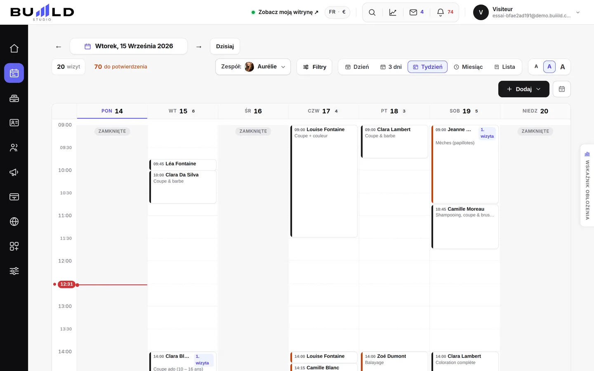The width and height of the screenshot is (594, 371).
Task: Open Clara Lambert 09:00 Coupe & barbe appointment
Action: (x=394, y=141)
